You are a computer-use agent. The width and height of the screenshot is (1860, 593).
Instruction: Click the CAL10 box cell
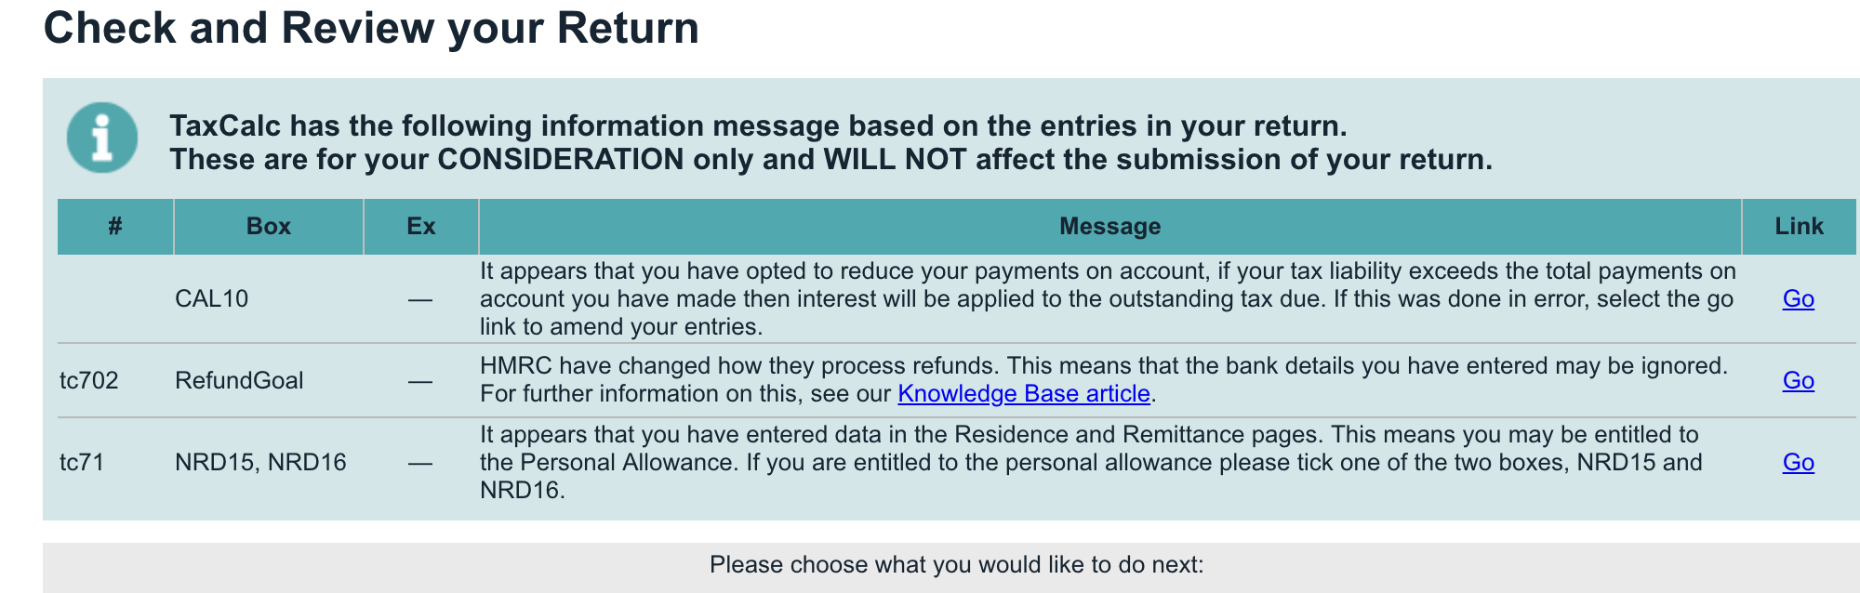(x=212, y=298)
